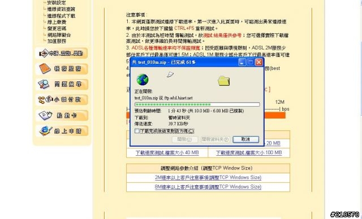The image size is (362, 219).
Task: Click the globe icon in download dialog
Action: [x=143, y=80]
